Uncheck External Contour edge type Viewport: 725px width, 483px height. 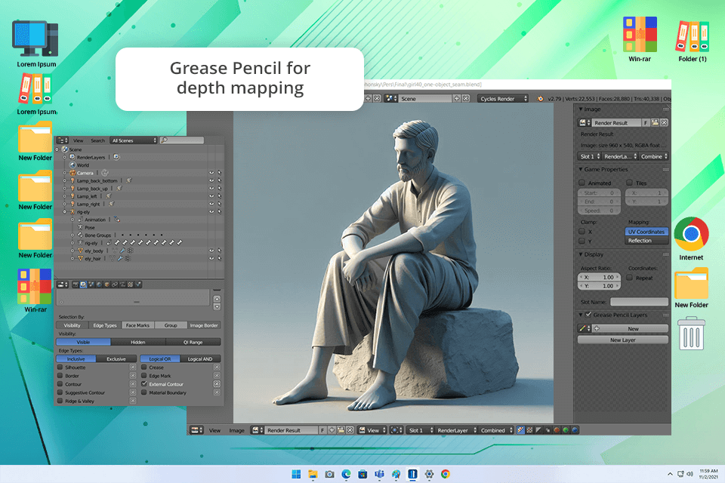(144, 384)
